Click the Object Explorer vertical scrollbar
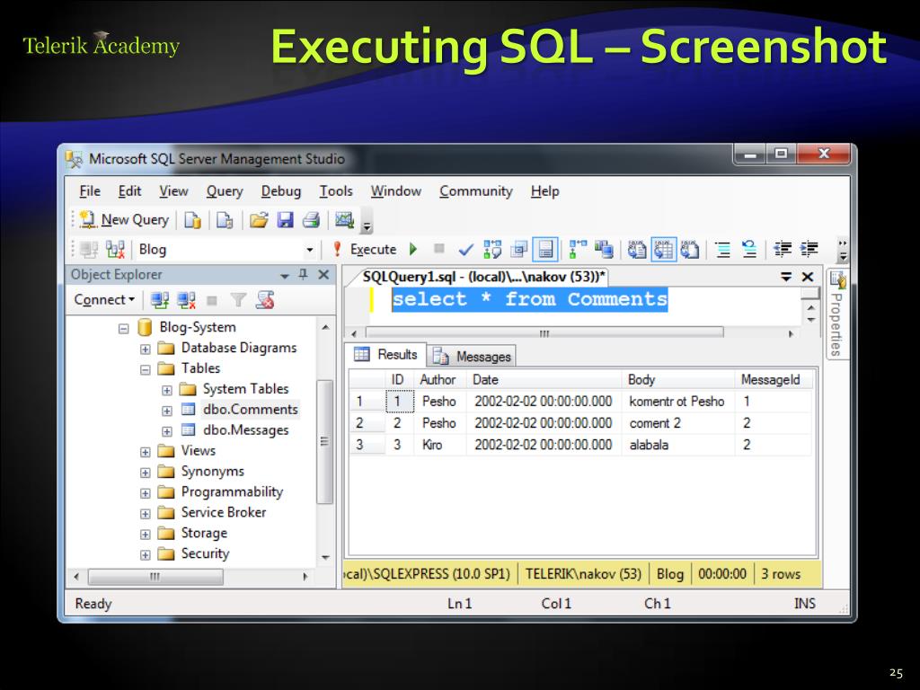The image size is (920, 690). 325,440
